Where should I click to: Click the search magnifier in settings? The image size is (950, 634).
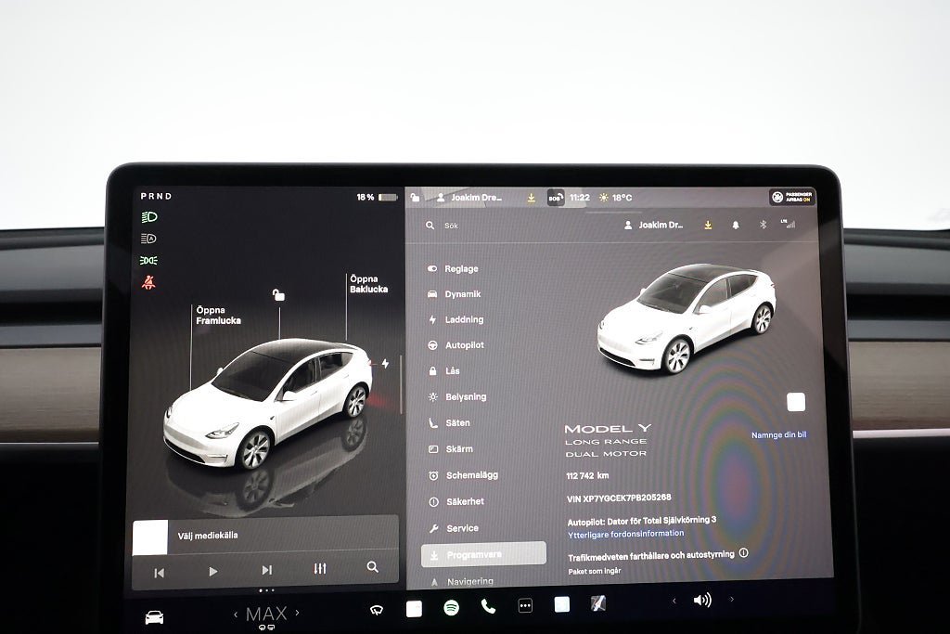[x=430, y=226]
